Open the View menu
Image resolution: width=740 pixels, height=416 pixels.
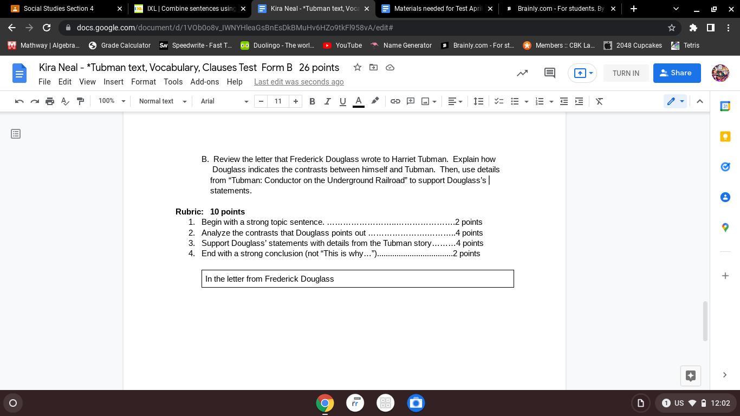87,82
